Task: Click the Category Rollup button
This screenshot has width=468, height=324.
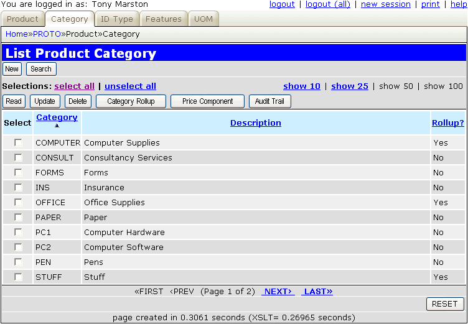Action: click(x=131, y=101)
